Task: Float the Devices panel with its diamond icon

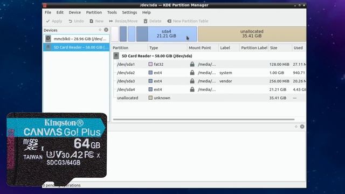Action: click(100, 30)
